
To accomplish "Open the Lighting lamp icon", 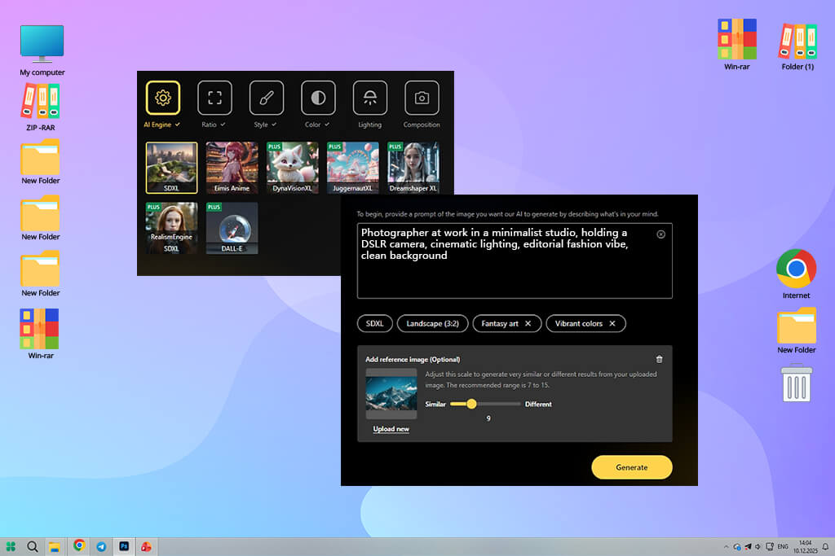I will coord(369,98).
